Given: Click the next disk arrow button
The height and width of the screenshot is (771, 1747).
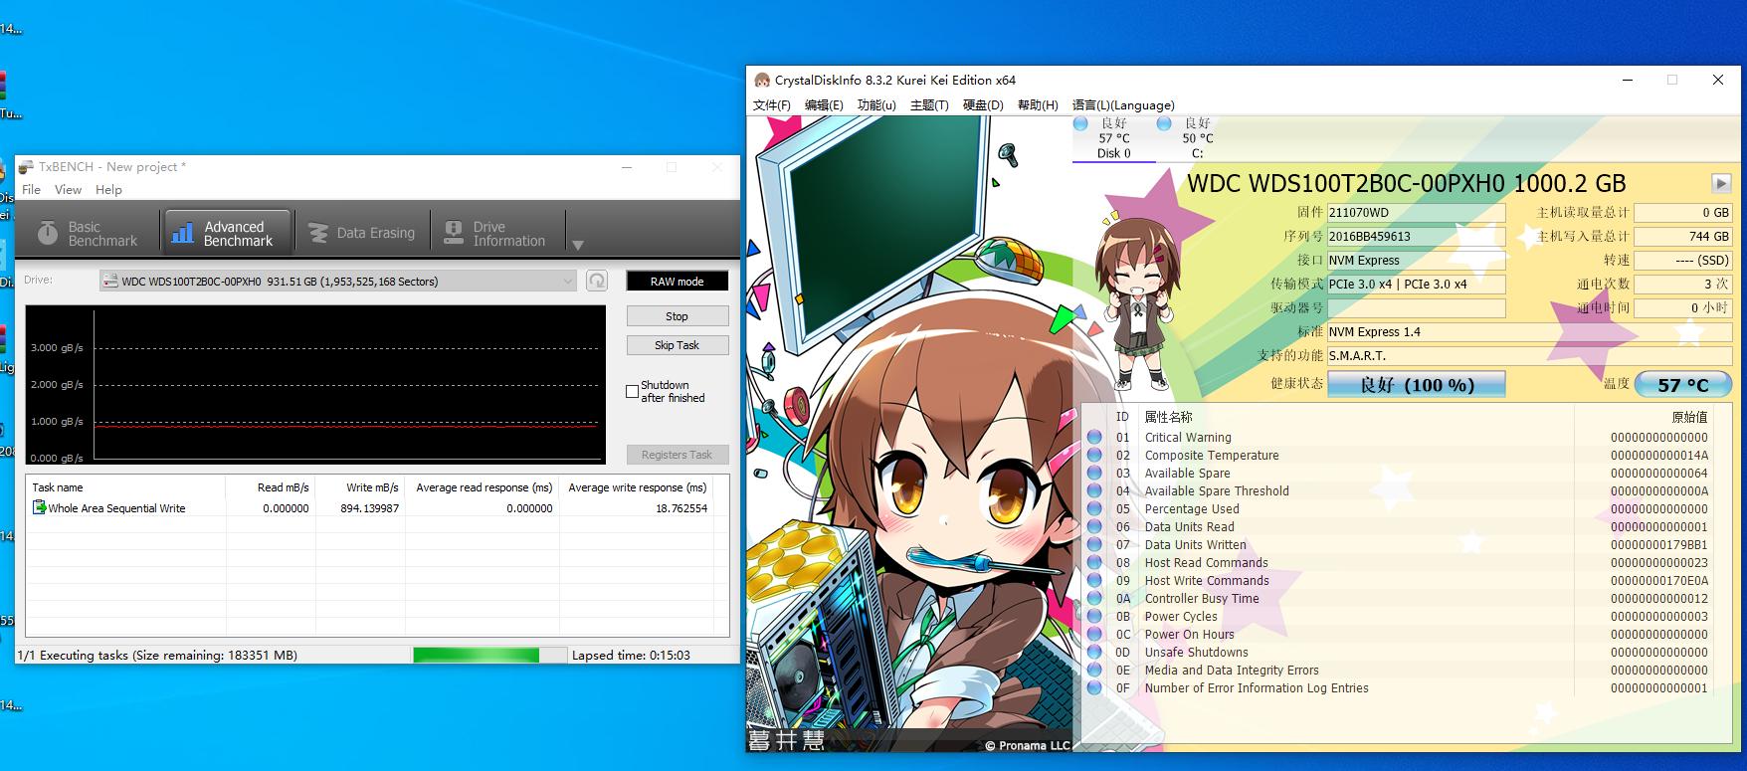Looking at the screenshot, I should pyautogui.click(x=1721, y=183).
